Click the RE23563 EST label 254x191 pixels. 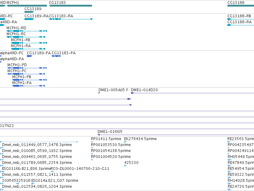click(241, 139)
